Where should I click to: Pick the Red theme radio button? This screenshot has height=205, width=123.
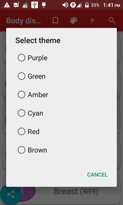pos(22,131)
